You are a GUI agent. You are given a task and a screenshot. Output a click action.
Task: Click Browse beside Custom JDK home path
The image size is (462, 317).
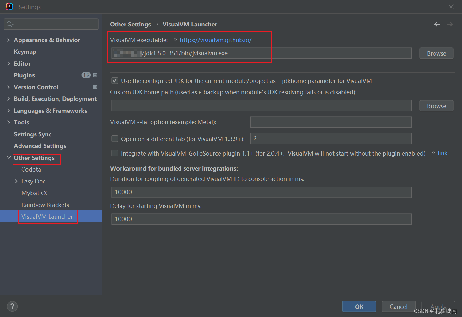pyautogui.click(x=436, y=106)
